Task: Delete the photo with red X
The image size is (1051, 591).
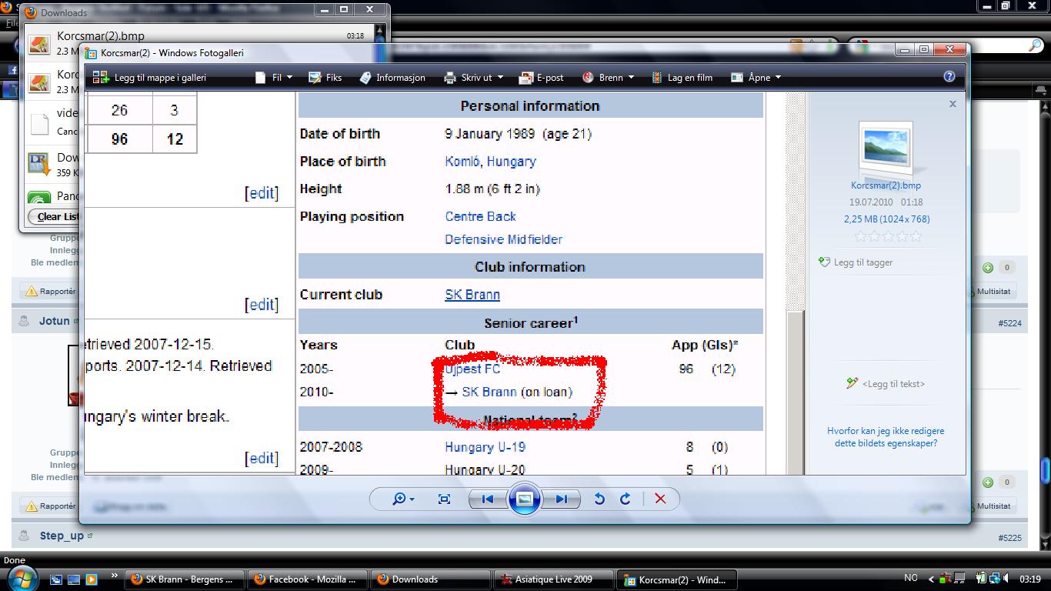Action: (x=660, y=499)
